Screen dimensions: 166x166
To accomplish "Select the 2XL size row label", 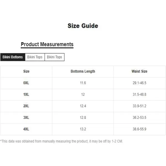I will [26, 106].
